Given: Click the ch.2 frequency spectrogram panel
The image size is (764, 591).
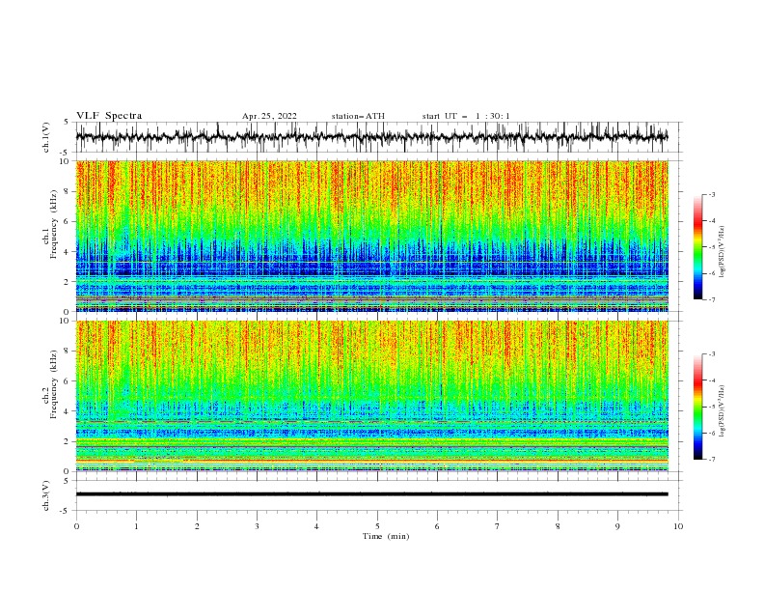Looking at the screenshot, I should [371, 396].
